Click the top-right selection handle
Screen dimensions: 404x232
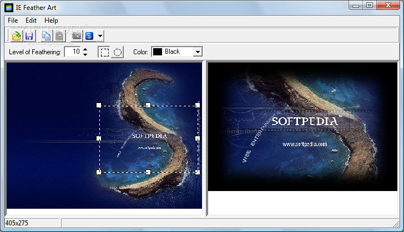pyautogui.click(x=198, y=105)
